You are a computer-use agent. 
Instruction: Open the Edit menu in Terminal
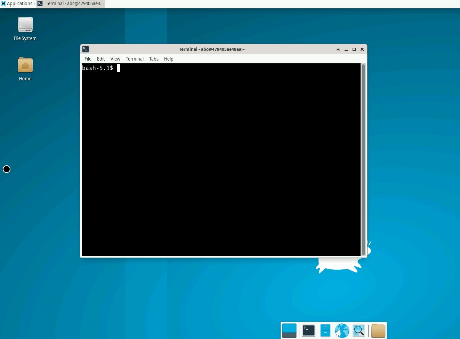point(100,58)
